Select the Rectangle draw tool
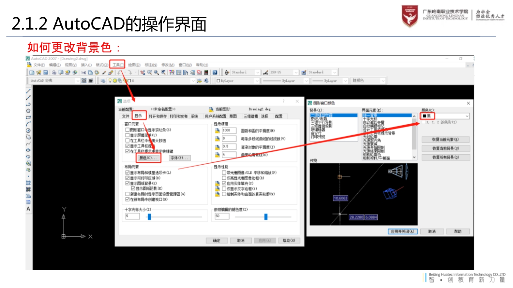 (x=28, y=117)
